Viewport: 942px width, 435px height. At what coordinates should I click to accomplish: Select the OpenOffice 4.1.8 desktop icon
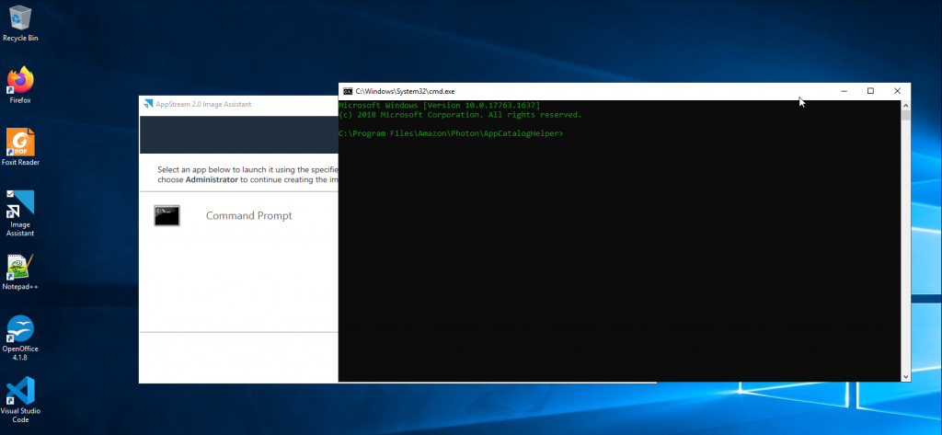coord(20,338)
